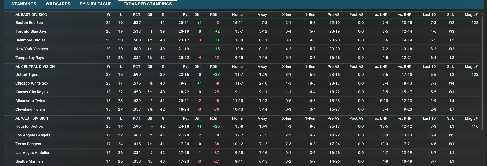Open the Boston Red Sox team link
The height and width of the screenshot is (166, 487).
29,23
